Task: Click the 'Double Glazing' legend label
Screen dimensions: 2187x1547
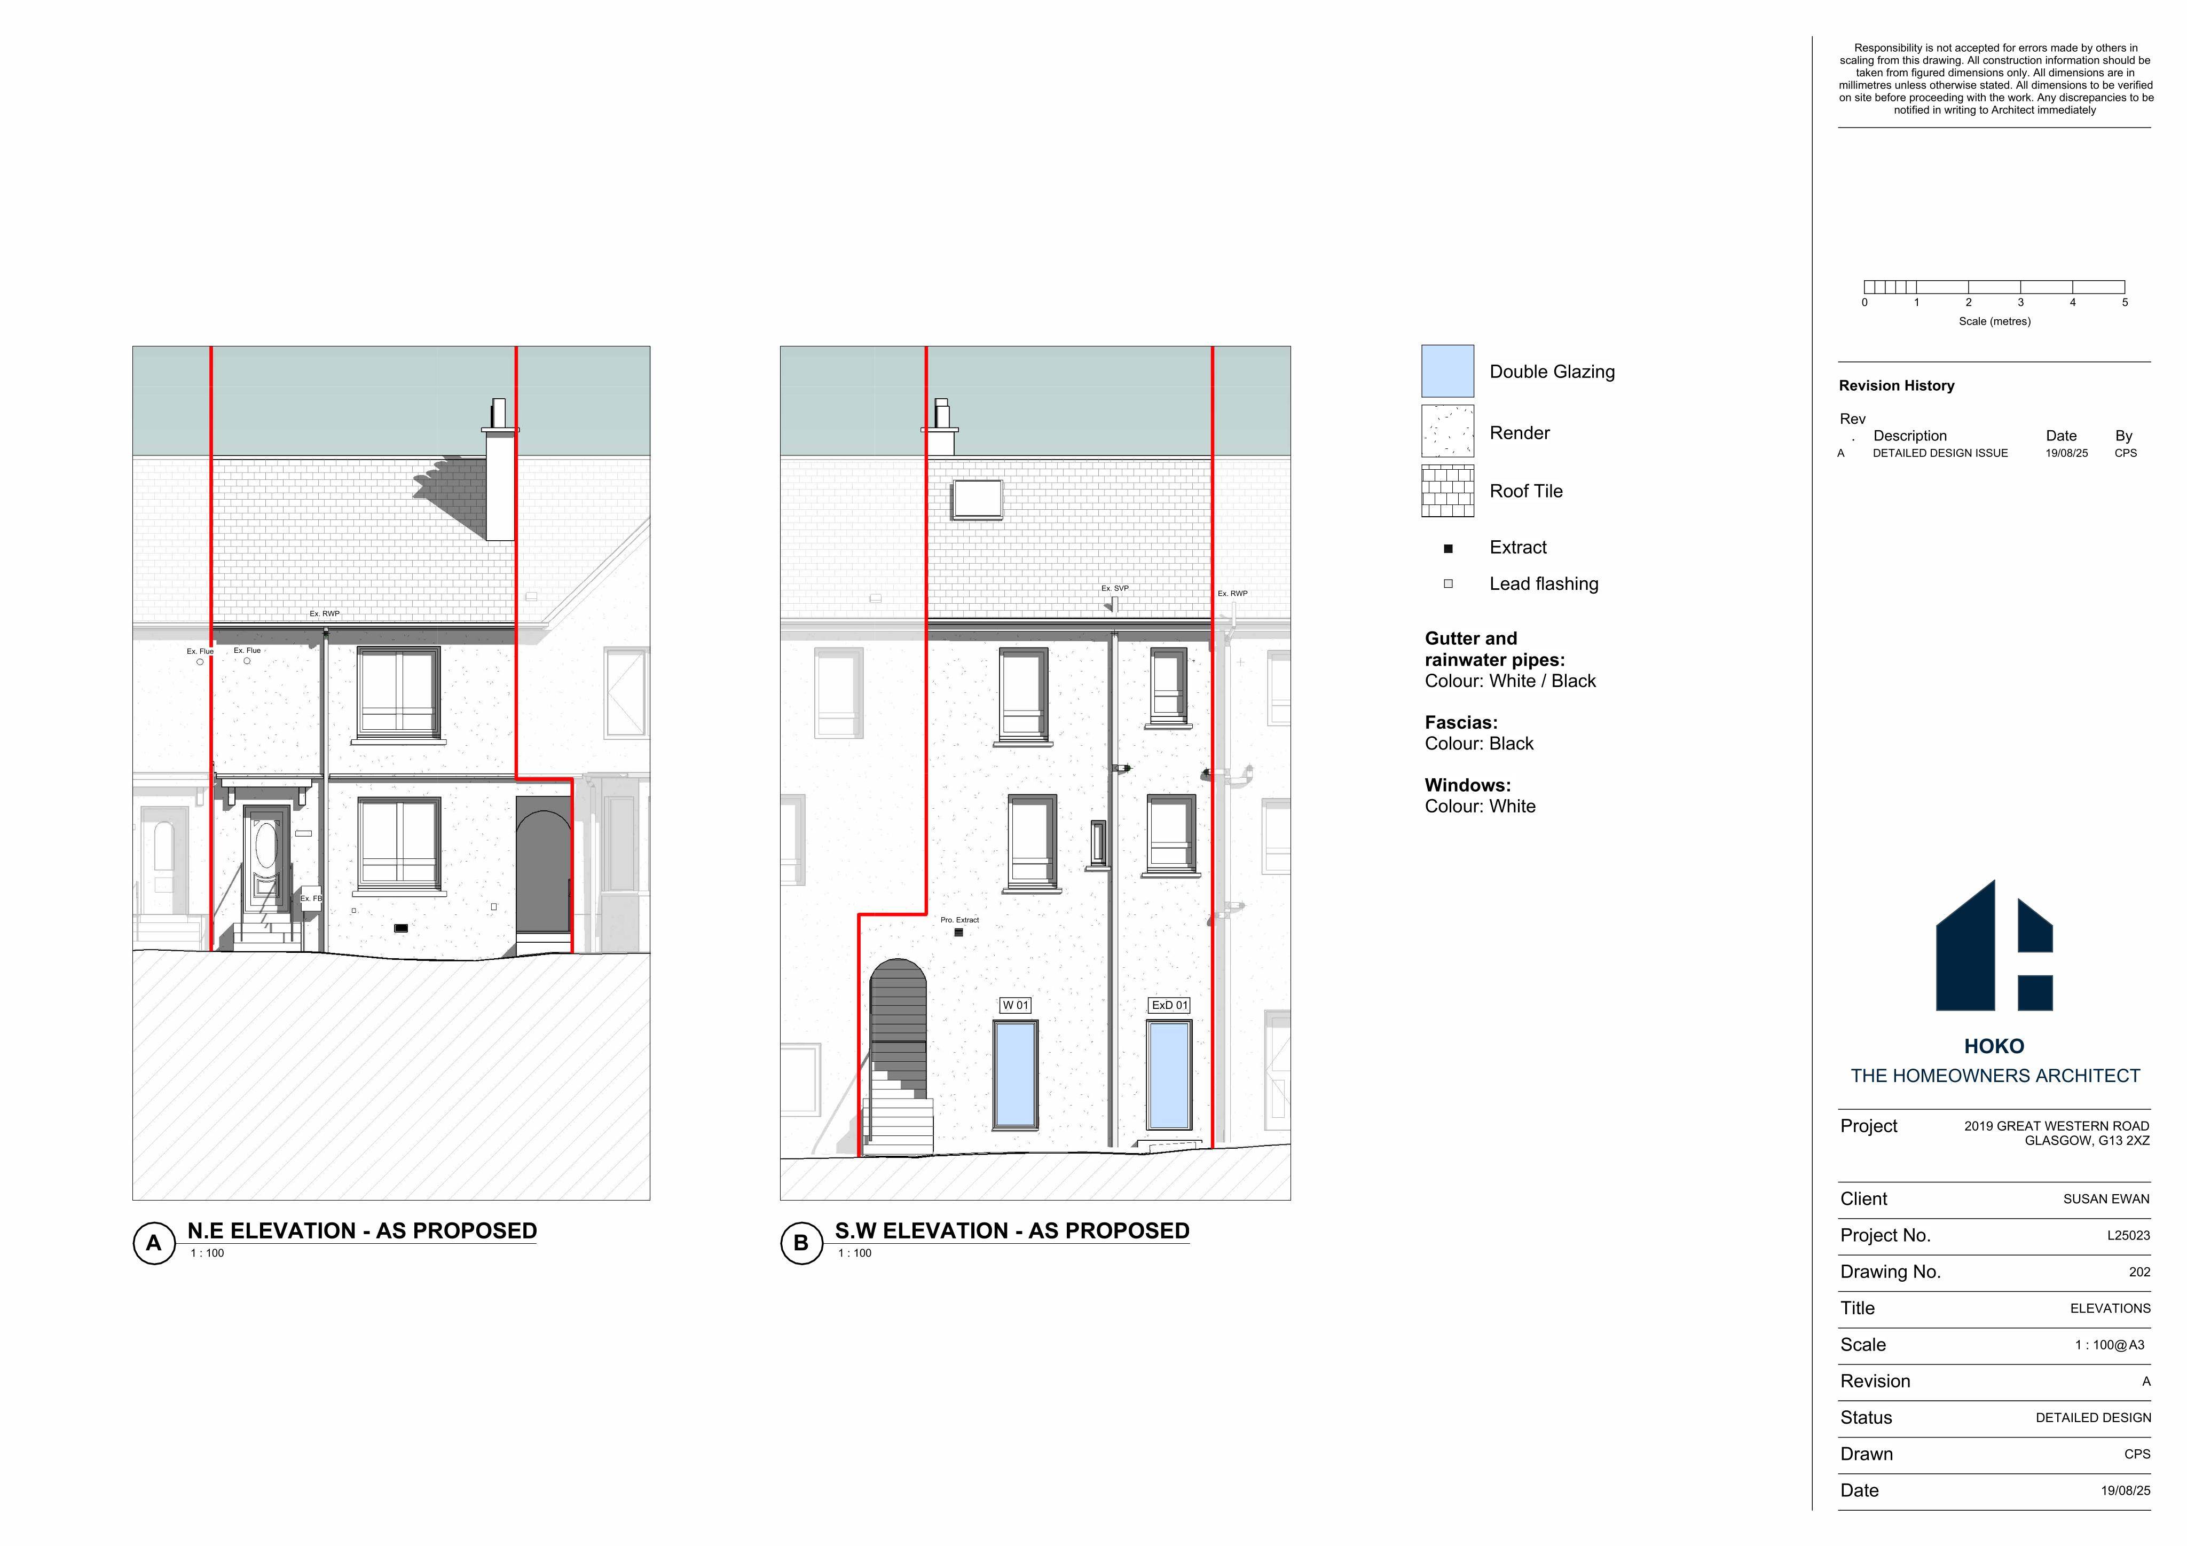Action: coord(1553,373)
